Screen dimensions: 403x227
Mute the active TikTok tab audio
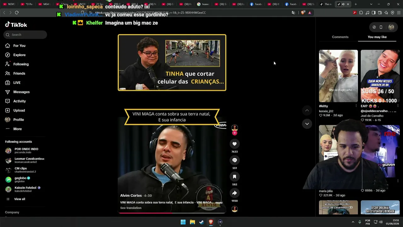(x=343, y=4)
